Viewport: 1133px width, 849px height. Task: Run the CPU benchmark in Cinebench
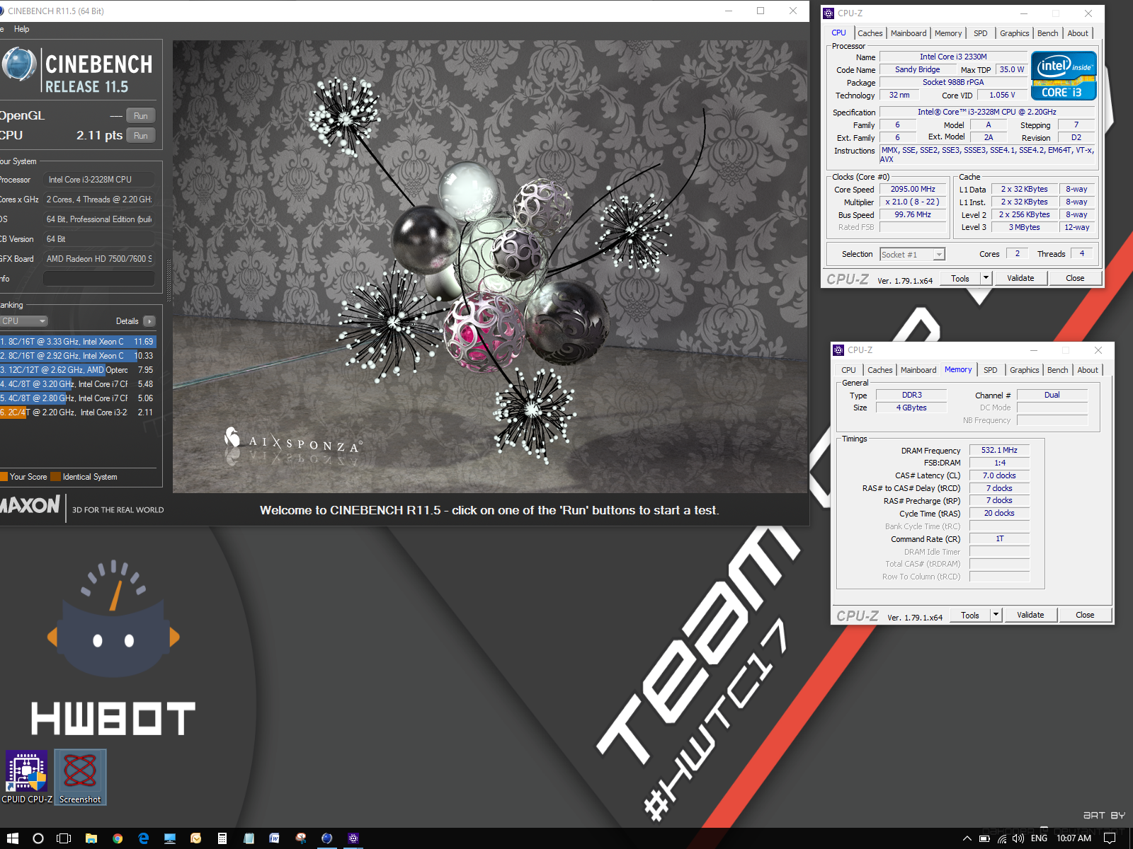[x=141, y=136]
